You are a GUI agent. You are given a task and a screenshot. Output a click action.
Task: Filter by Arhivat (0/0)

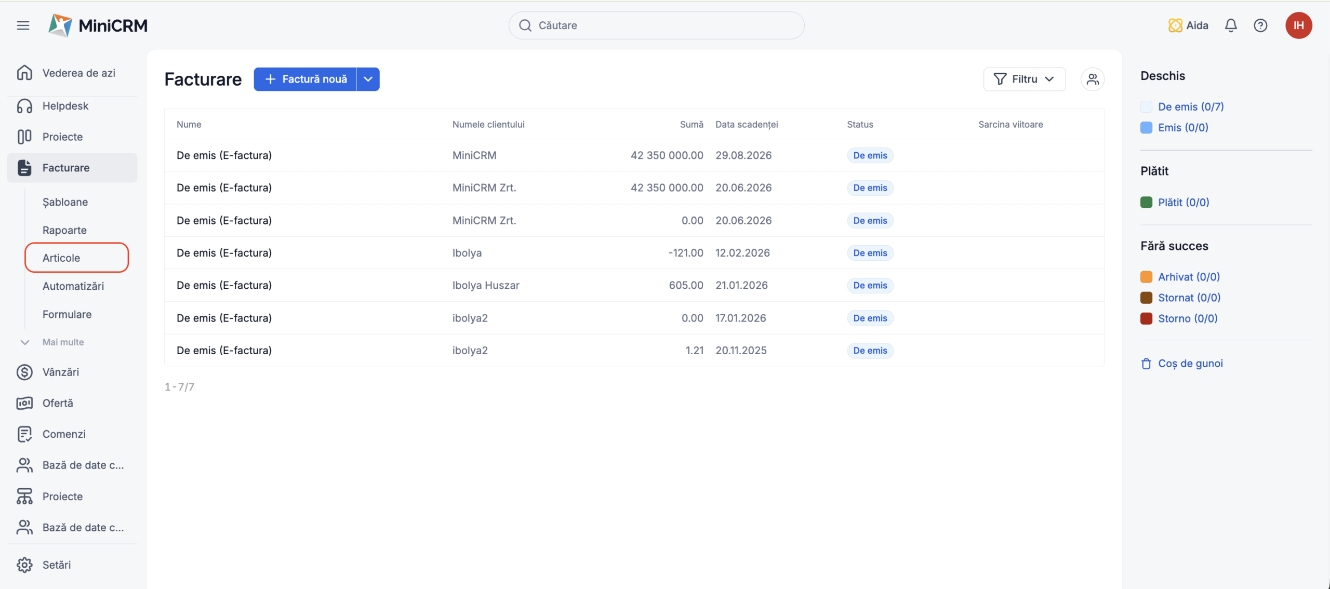click(1189, 277)
